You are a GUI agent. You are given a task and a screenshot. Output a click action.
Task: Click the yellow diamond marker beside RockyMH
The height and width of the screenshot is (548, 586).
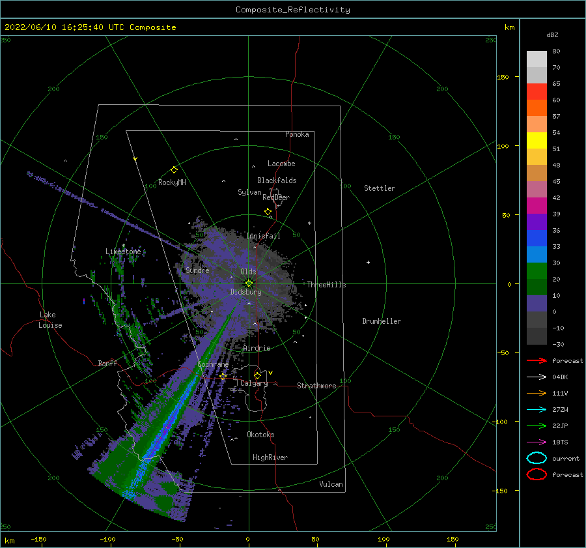pos(174,170)
